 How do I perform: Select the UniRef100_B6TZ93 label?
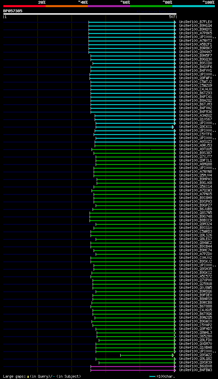[196, 93]
